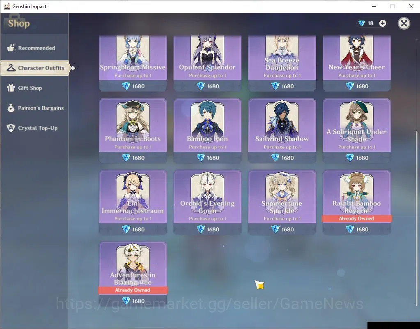Select the Summertime Sparkle outfit card

coord(282,202)
